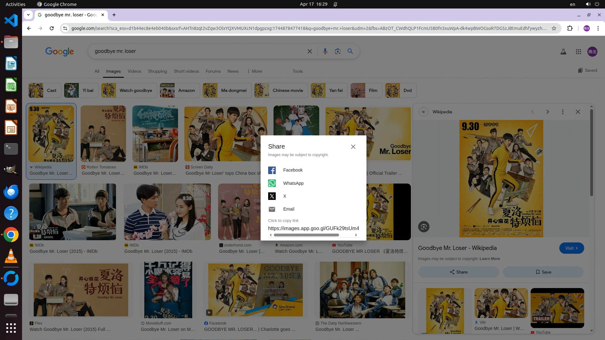Open Google apps grid icon

578,52
